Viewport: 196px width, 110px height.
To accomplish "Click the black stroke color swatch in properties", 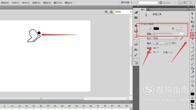I will tap(156, 29).
